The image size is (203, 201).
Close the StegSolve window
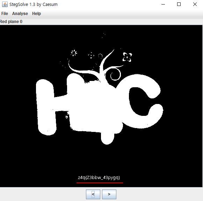tap(195, 4)
